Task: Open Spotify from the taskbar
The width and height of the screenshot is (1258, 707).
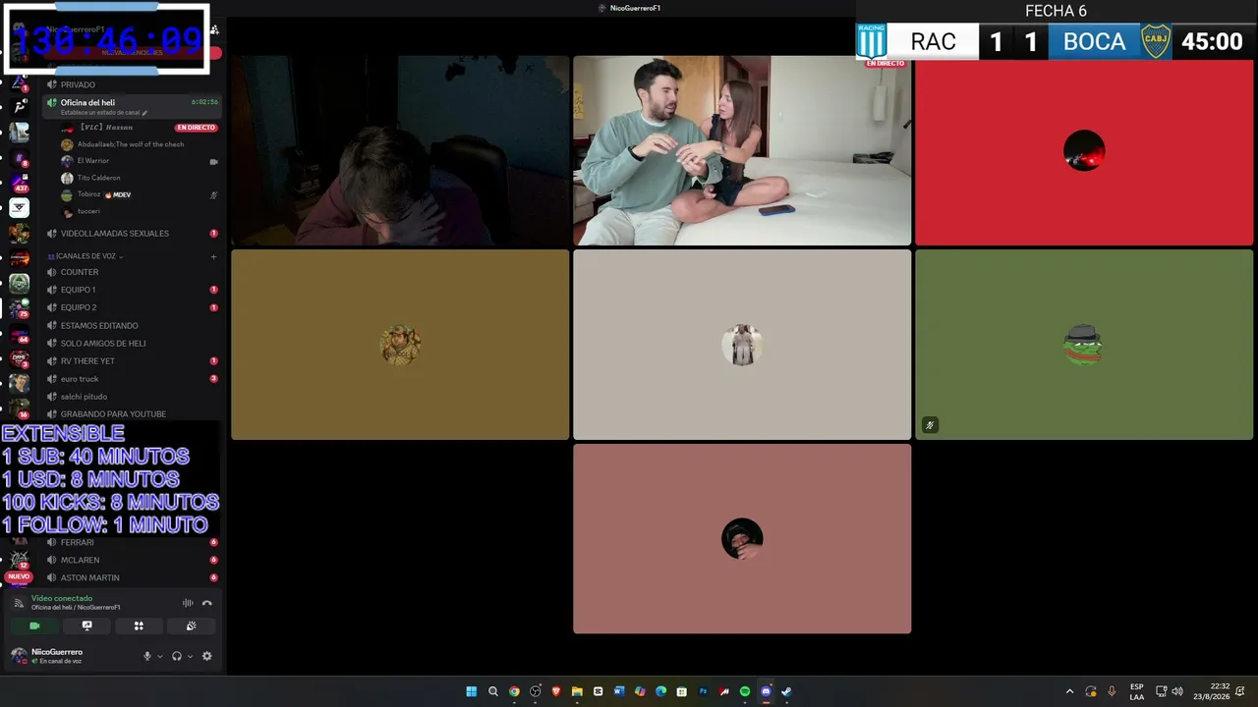Action: [745, 691]
